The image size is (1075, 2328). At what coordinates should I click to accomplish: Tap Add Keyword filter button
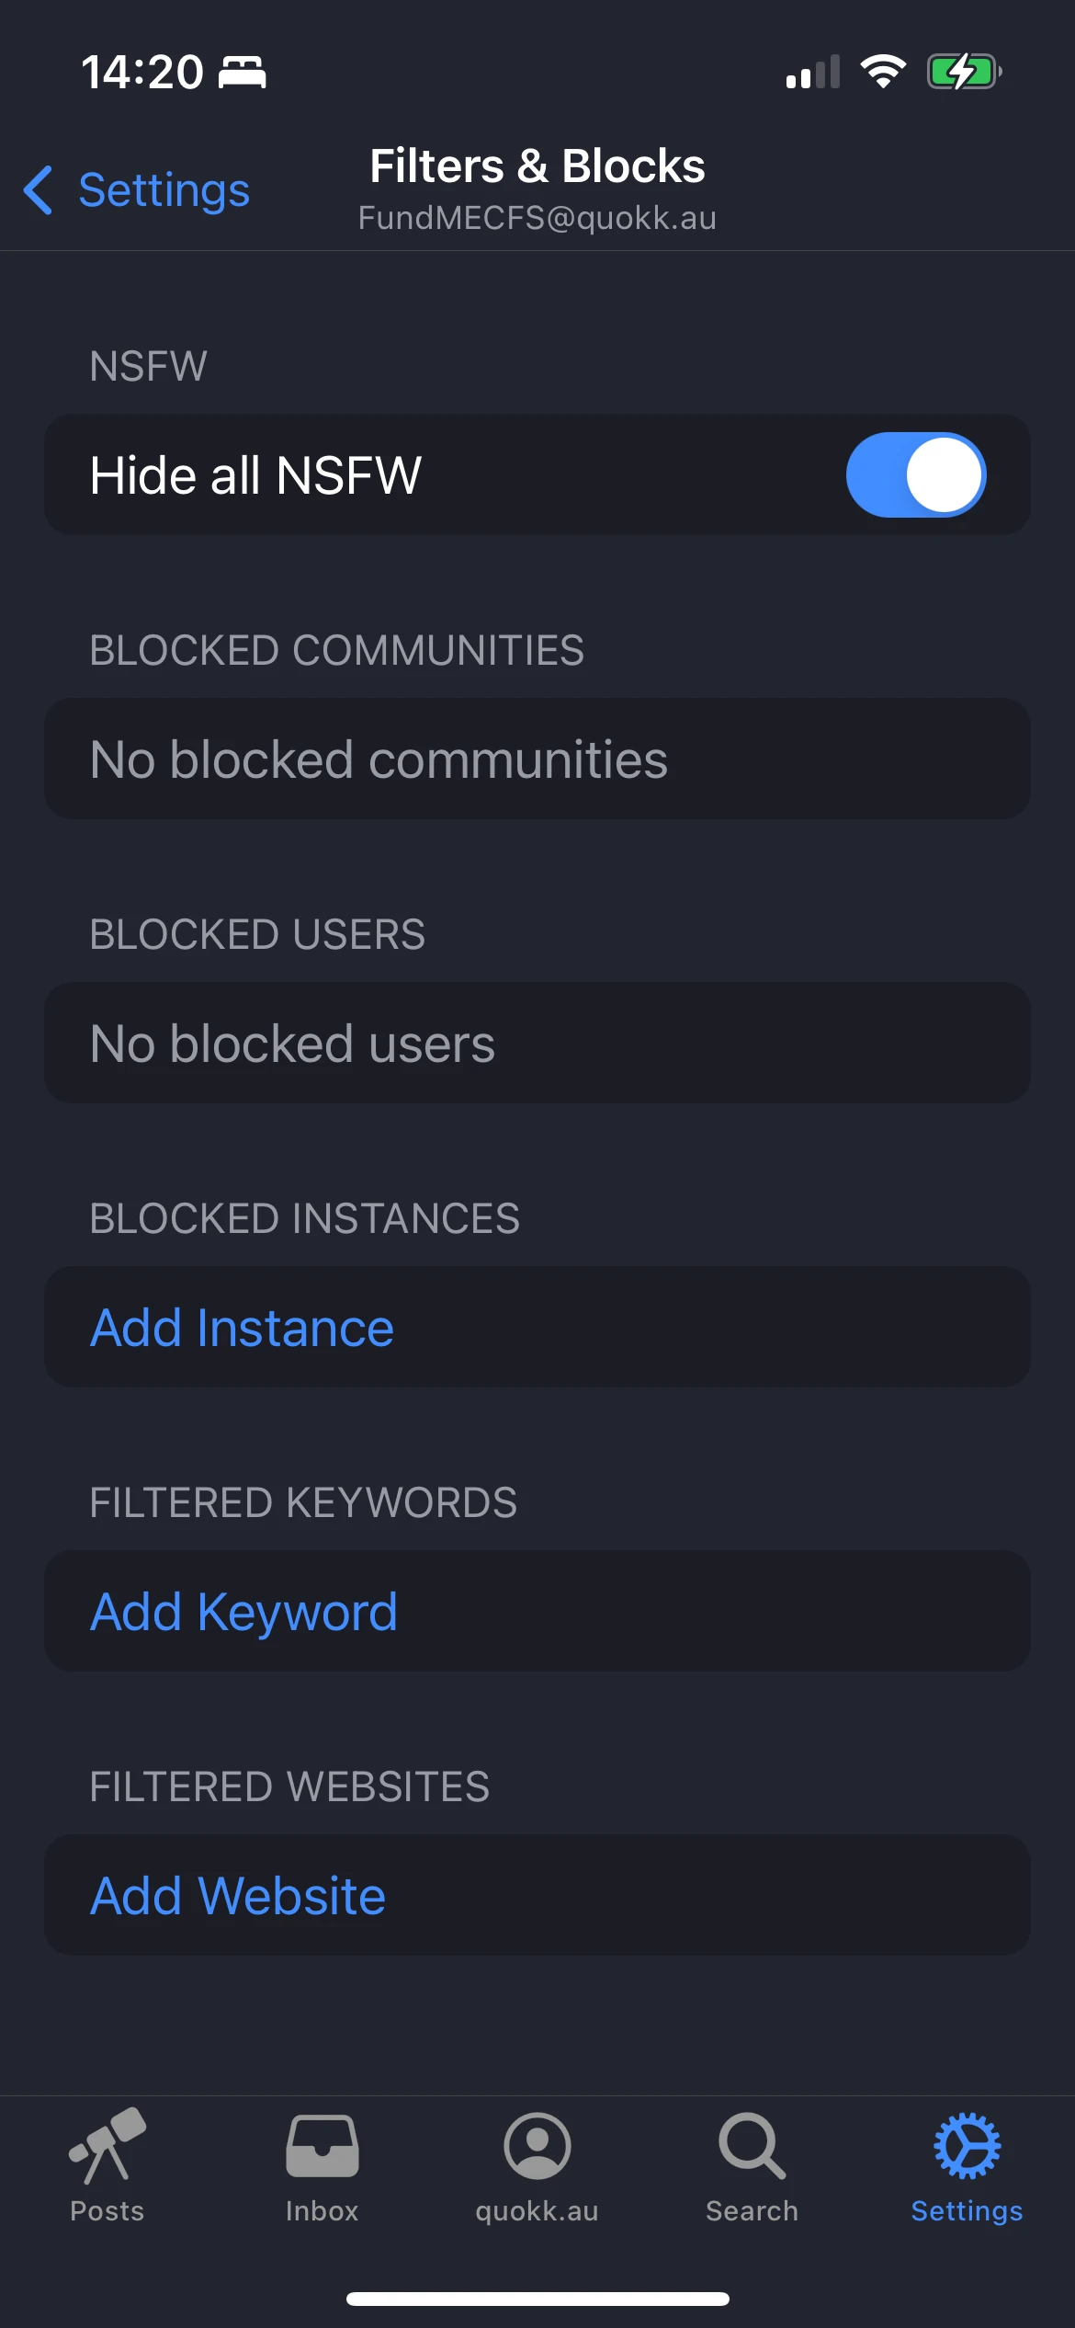click(x=244, y=1612)
